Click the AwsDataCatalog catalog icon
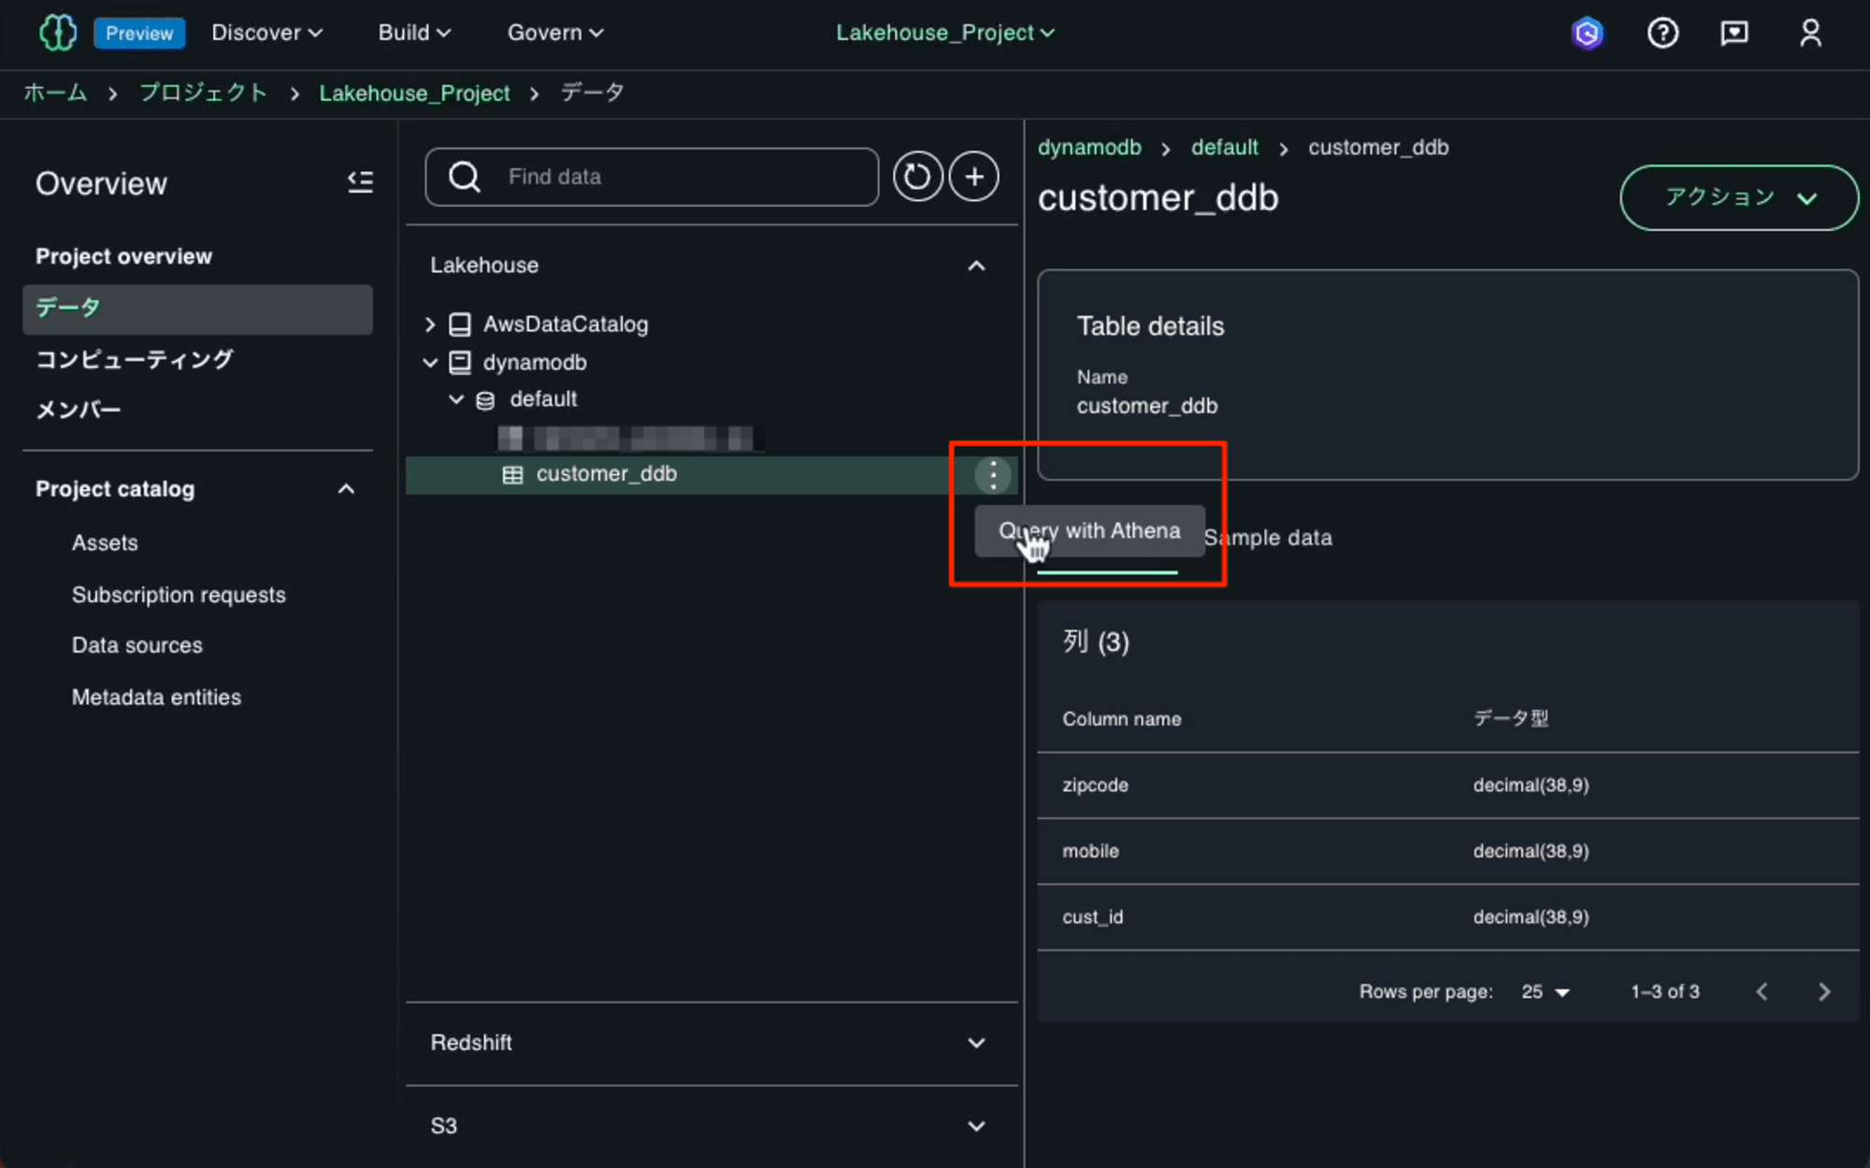The image size is (1870, 1168). 460,324
